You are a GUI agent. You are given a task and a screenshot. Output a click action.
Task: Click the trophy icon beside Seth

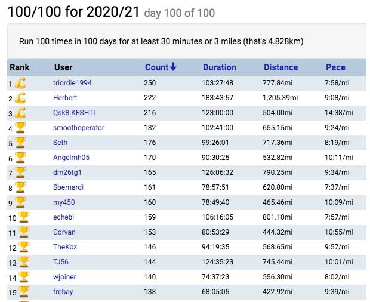tap(20, 143)
